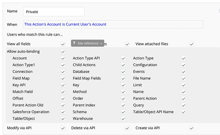This screenshot has height=135, width=220.
Task: Toggle the Method checkbox
Action: tap(123, 92)
